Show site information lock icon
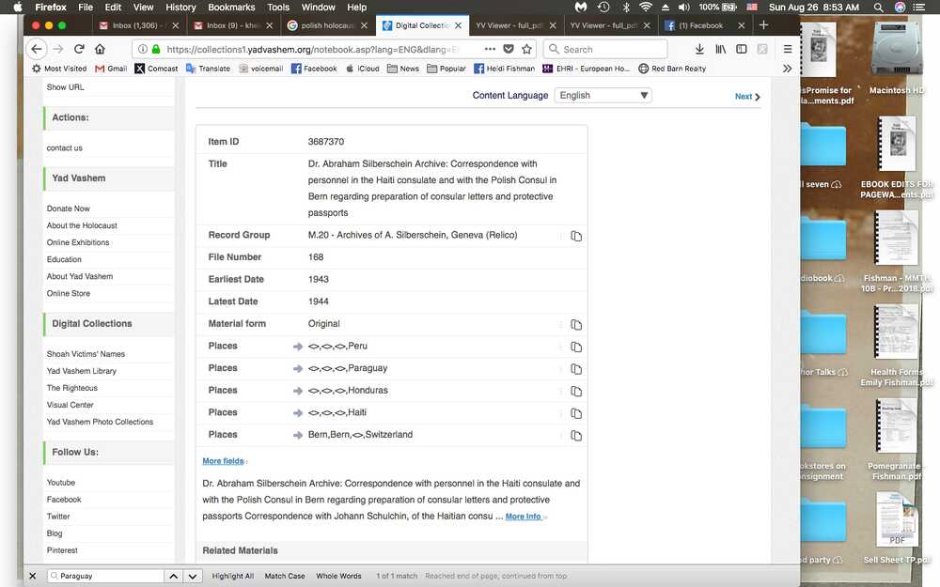The width and height of the screenshot is (940, 587). 156,49
